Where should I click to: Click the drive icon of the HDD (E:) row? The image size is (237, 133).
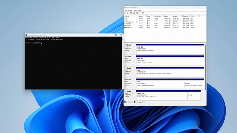(125, 26)
